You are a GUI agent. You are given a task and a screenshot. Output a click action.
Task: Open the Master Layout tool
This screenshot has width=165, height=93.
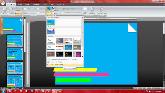pyautogui.click(x=26, y=11)
